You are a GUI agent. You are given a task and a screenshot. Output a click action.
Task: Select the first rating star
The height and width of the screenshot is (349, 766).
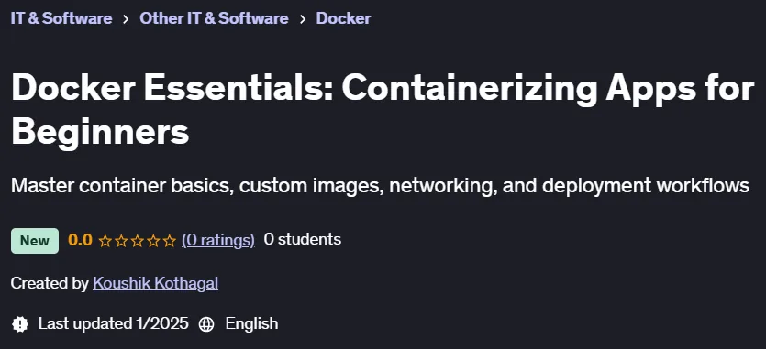[105, 241]
